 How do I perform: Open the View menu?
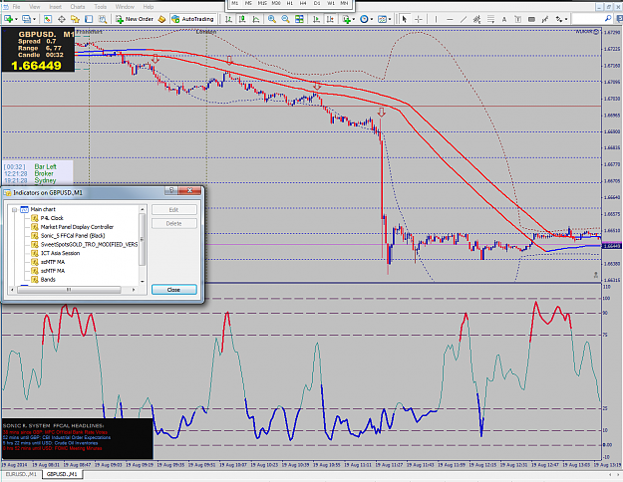[35, 7]
